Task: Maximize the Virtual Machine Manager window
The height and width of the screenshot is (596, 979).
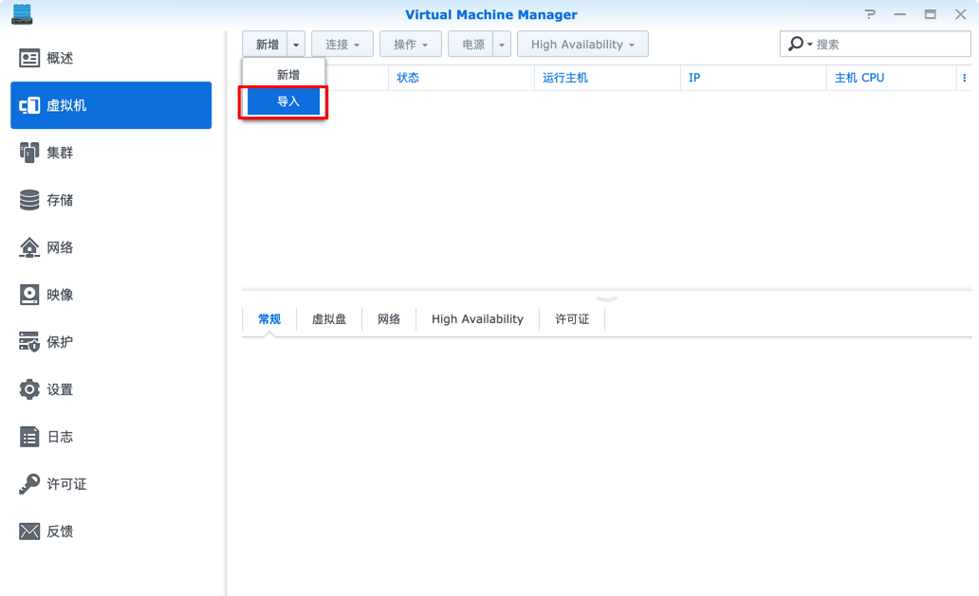Action: coord(931,14)
